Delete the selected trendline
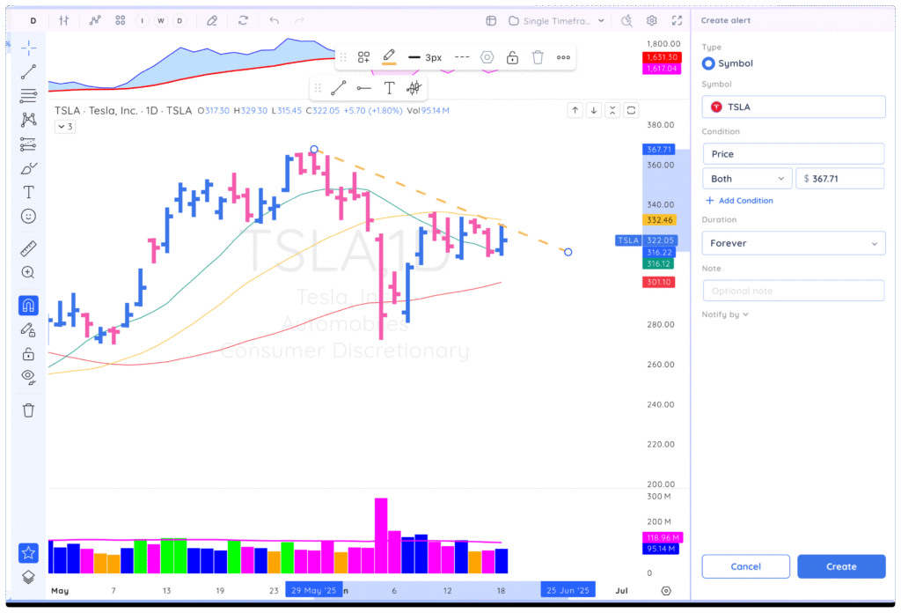 coord(538,57)
